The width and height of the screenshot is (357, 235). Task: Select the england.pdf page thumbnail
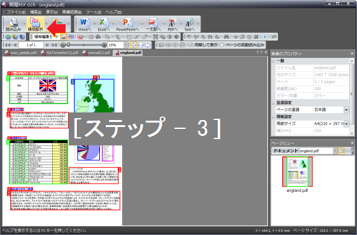coord(297,171)
